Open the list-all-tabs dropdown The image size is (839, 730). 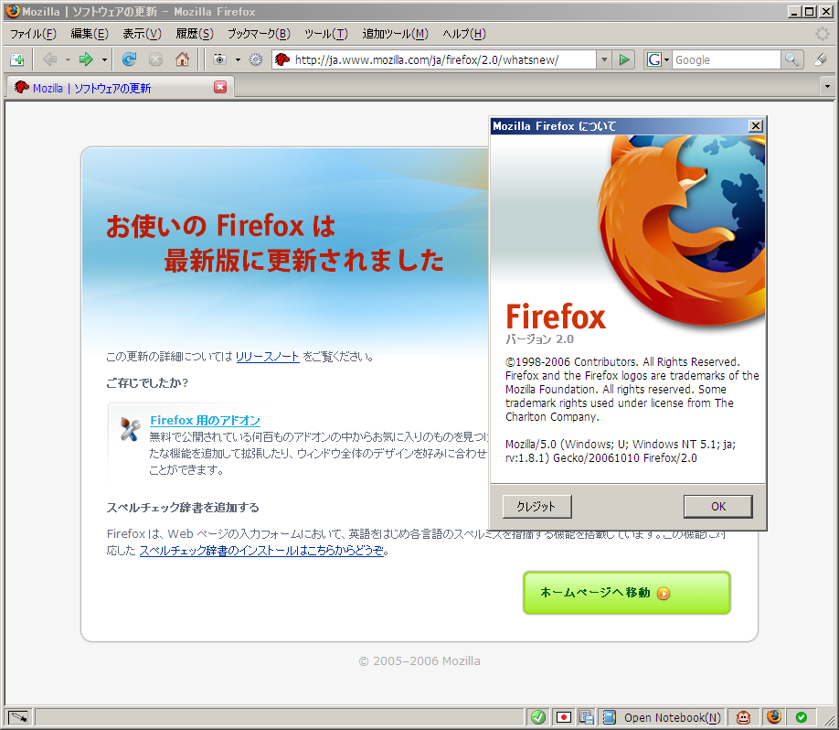[x=827, y=87]
